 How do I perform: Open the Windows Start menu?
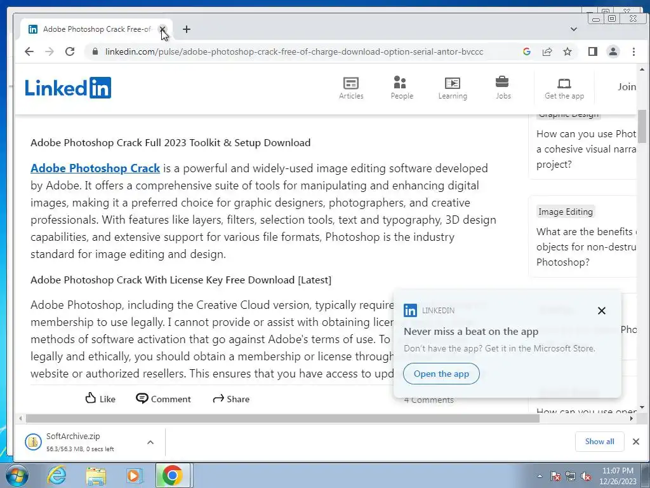tap(17, 475)
